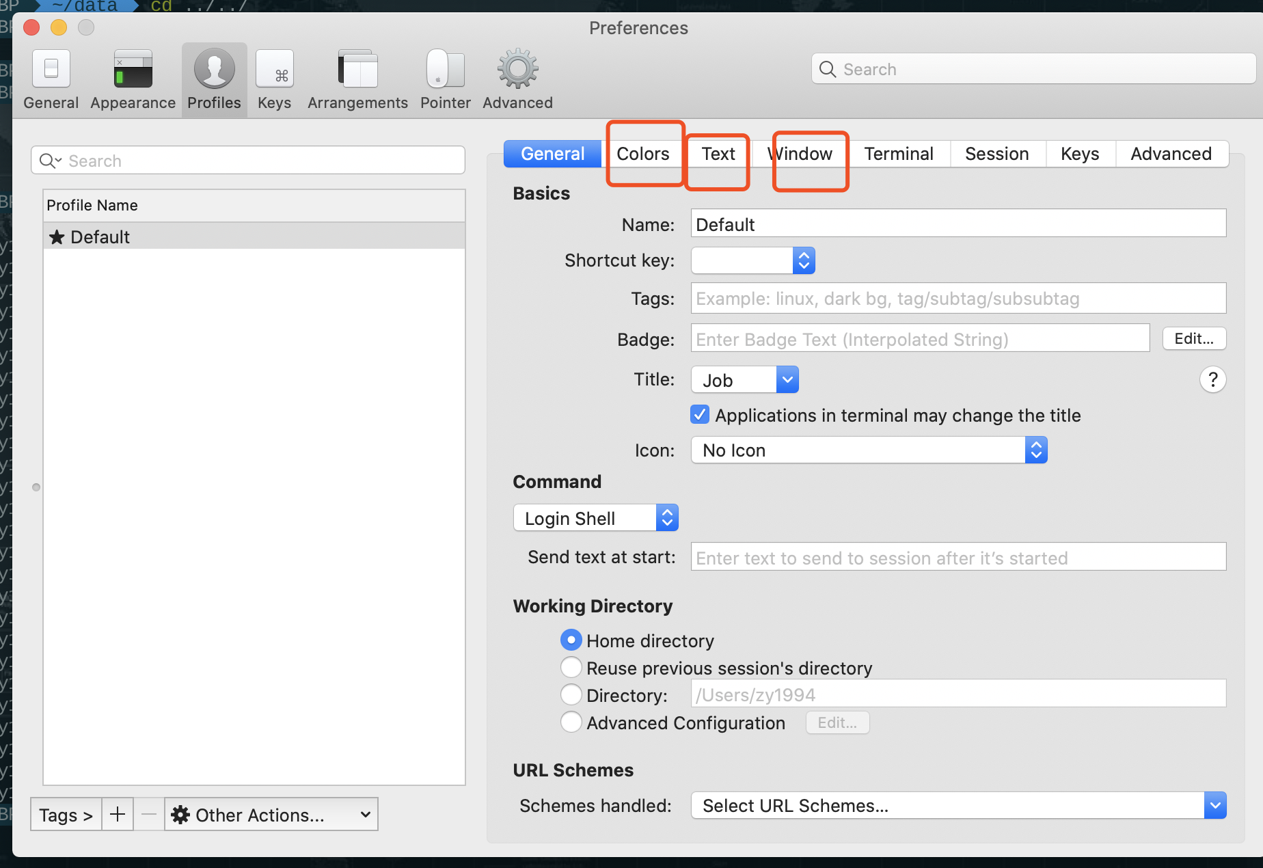
Task: Toggle Applications in terminal may change title
Action: pos(700,415)
